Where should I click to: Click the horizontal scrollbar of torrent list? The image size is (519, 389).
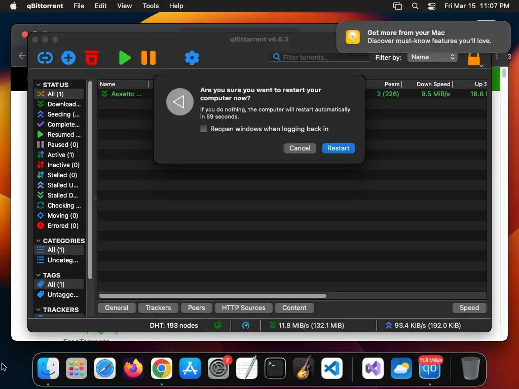coord(212,296)
